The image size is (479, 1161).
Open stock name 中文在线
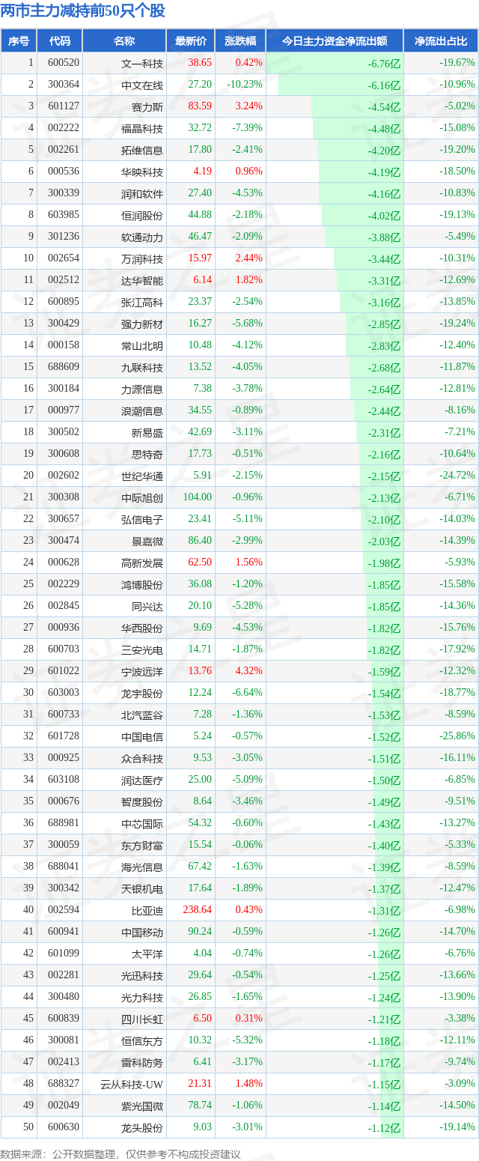coord(142,85)
